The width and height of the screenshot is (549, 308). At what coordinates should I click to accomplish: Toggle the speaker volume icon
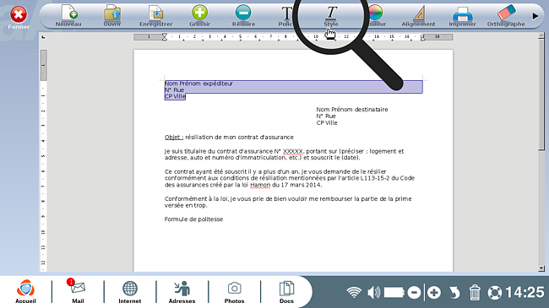click(x=373, y=292)
